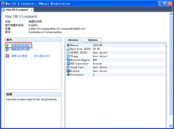Click the FreeBSD guest OS value

pyautogui.click(x=33, y=25)
